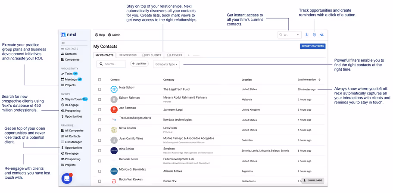The image size is (393, 193).
Task: Toggle the select-all contacts checkbox
Action: (100, 80)
